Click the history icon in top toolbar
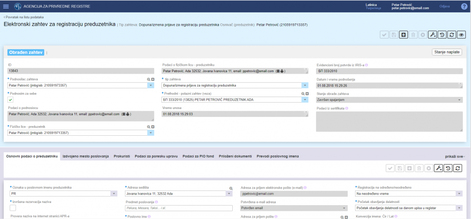The image size is (471, 219). (x=442, y=35)
